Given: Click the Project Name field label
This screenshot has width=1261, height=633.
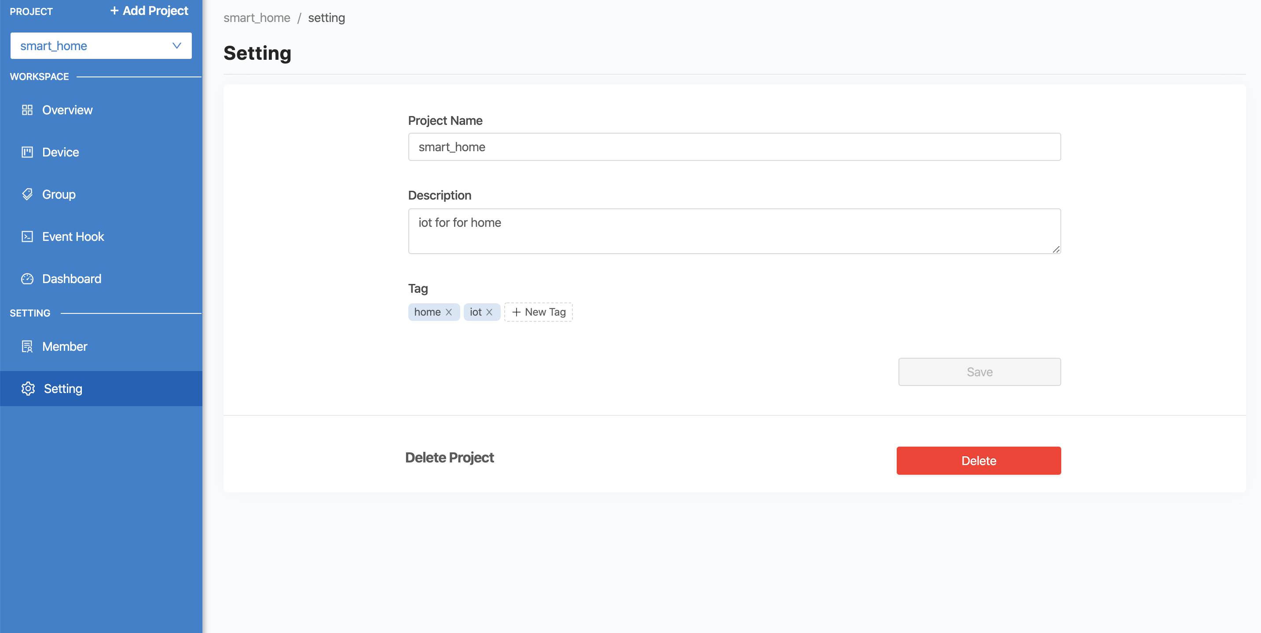Looking at the screenshot, I should (445, 120).
